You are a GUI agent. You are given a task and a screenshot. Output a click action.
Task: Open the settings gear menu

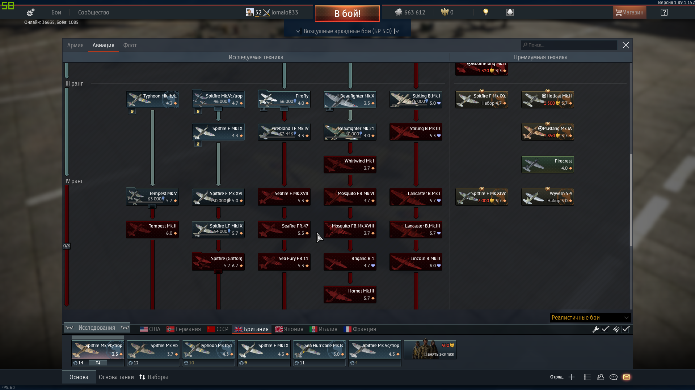coord(30,13)
